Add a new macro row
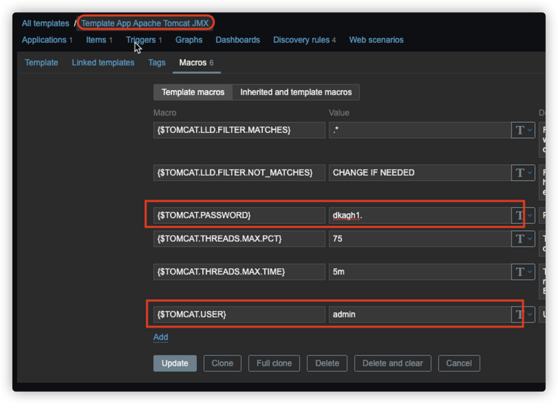The image size is (558, 404). pos(161,337)
